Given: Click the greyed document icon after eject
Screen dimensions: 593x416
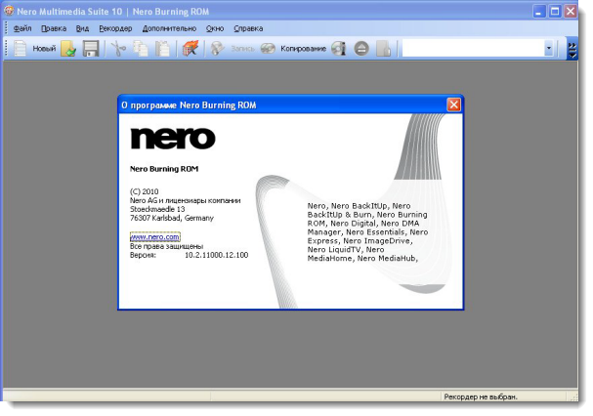Looking at the screenshot, I should [x=384, y=49].
